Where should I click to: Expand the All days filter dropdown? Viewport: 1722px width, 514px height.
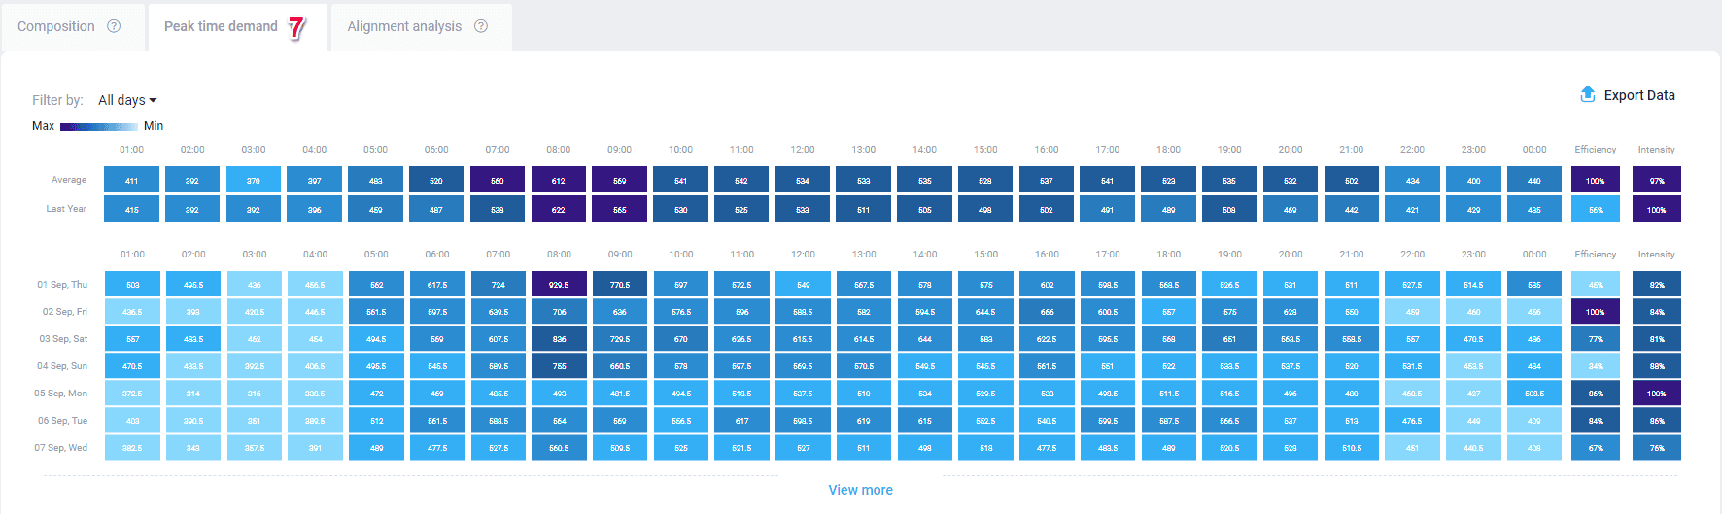click(127, 100)
